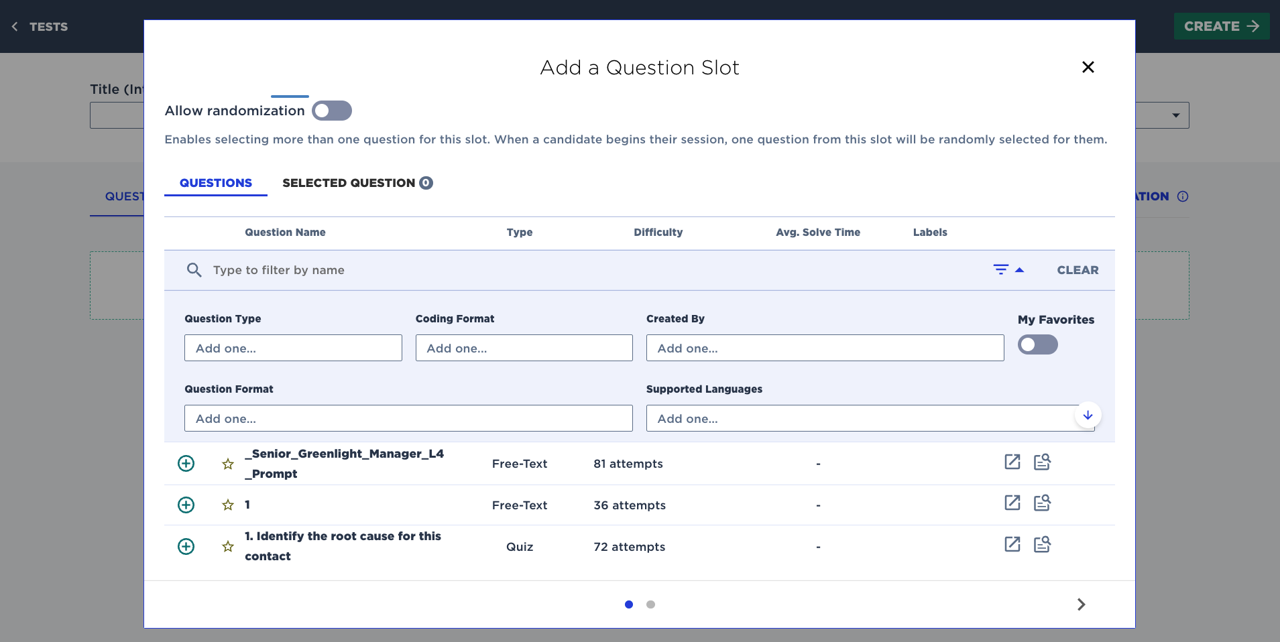Open the Coding Format dropdown
The width and height of the screenshot is (1280, 642).
(x=523, y=348)
